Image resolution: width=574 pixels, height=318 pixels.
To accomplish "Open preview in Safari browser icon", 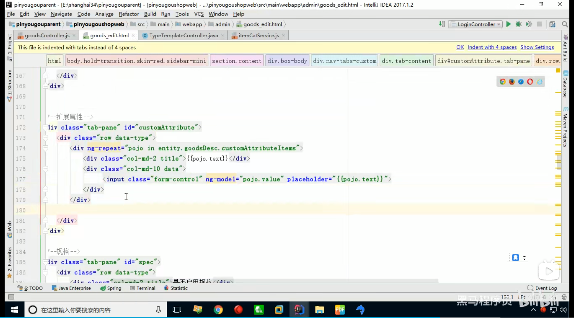I will click(521, 82).
